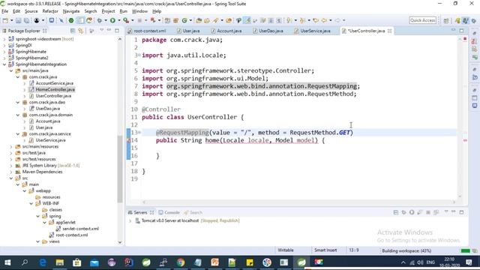Open the Package Explorer view menu
Viewport: 480px width, 270px height.
coord(102,30)
